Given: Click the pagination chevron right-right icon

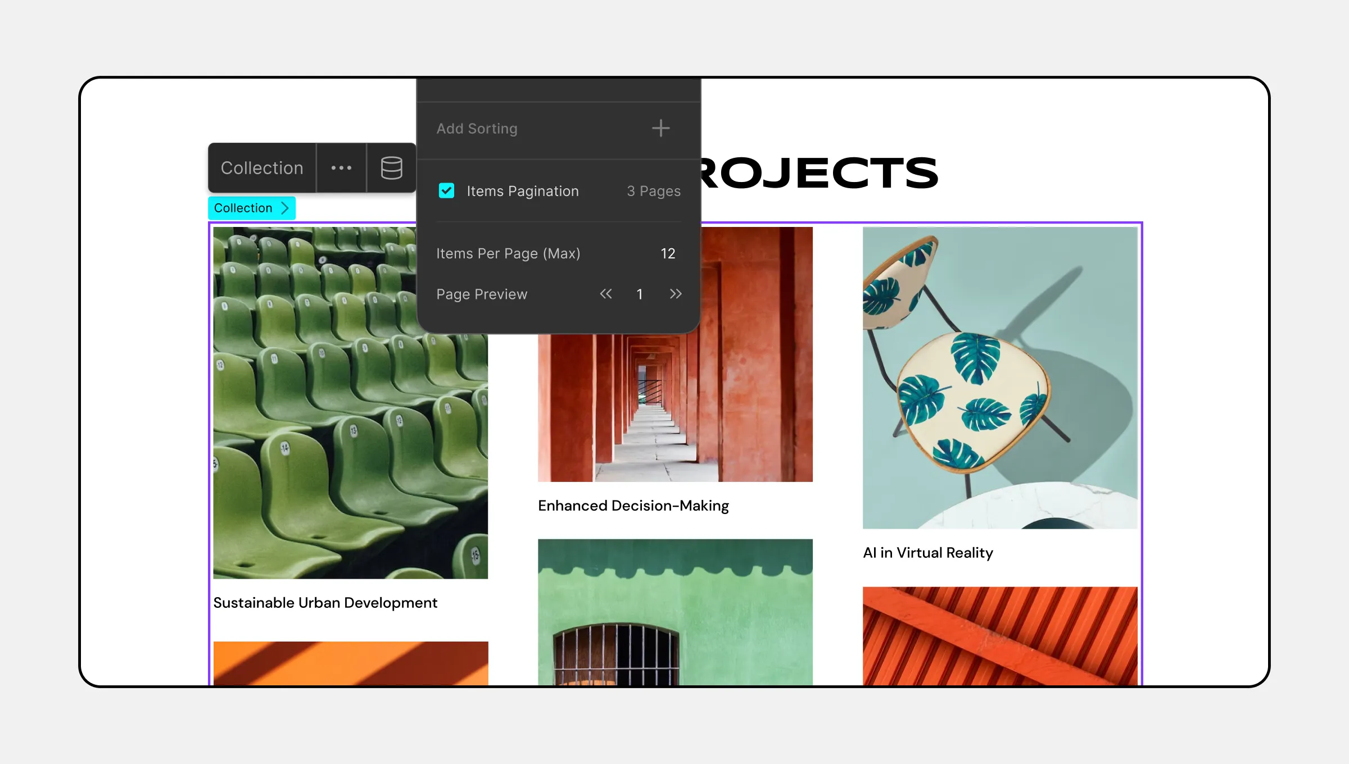Looking at the screenshot, I should pyautogui.click(x=676, y=294).
